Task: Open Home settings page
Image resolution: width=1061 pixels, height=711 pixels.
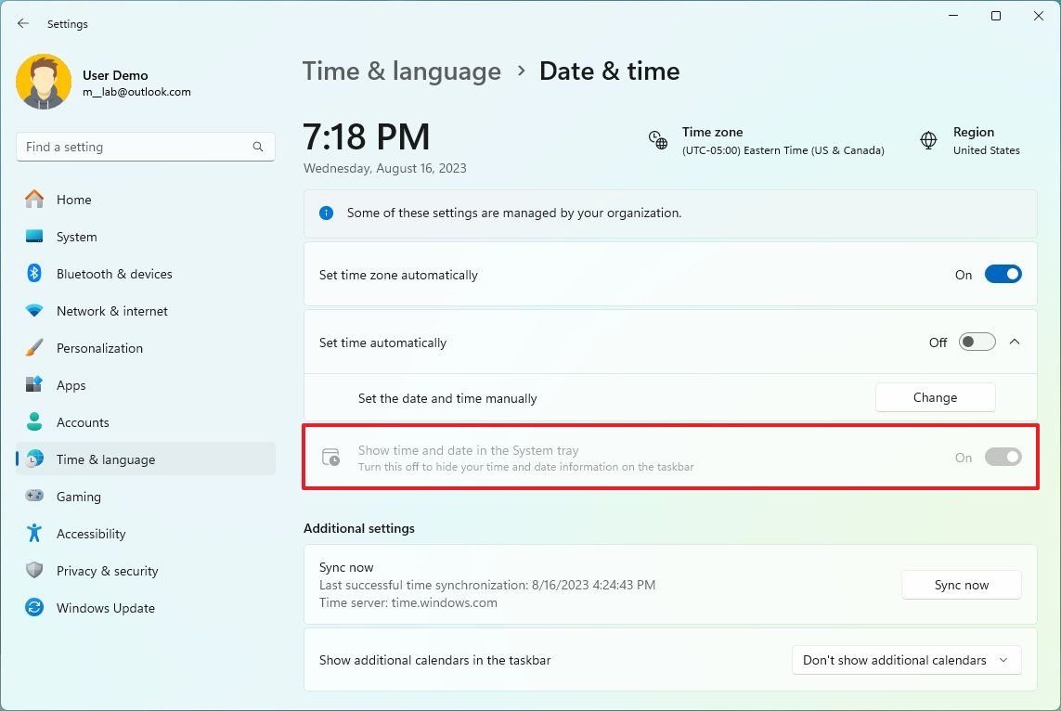Action: 146,199
